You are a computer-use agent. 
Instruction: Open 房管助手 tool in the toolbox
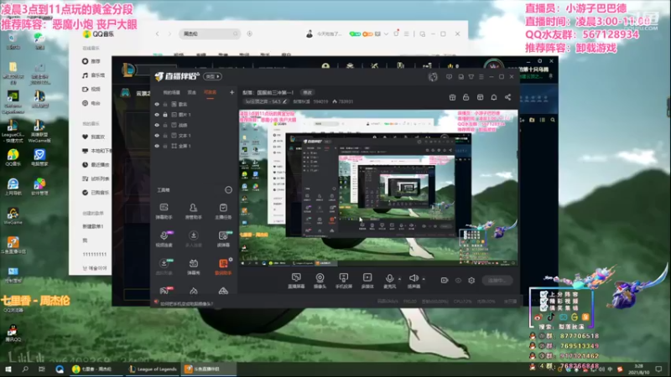194,211
